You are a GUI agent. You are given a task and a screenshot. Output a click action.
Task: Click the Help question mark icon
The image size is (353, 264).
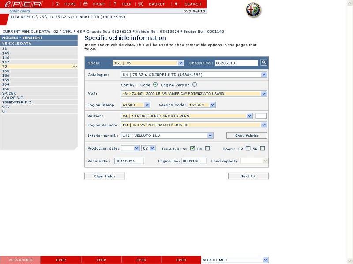click(x=115, y=4)
